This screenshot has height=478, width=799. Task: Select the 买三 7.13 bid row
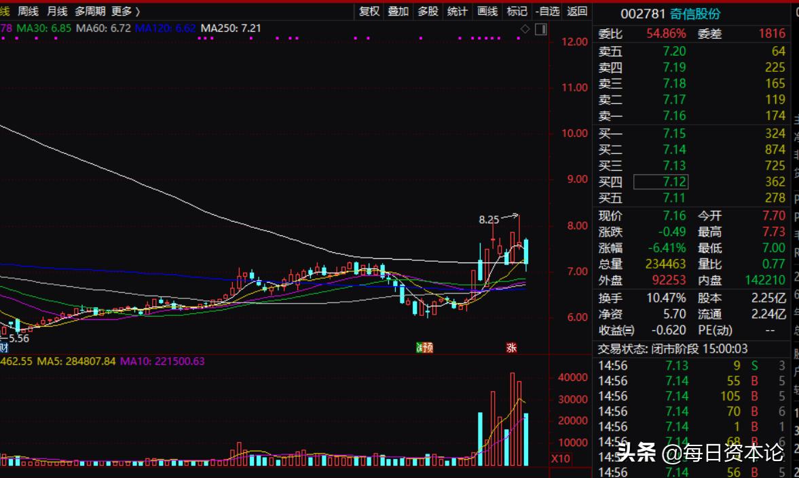coord(692,166)
